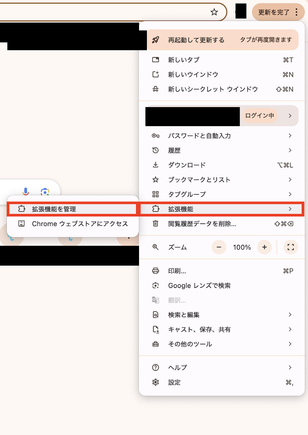Image resolution: width=308 pixels, height=435 pixels.
Task: Click the tab groups grid icon
Action: (x=155, y=194)
